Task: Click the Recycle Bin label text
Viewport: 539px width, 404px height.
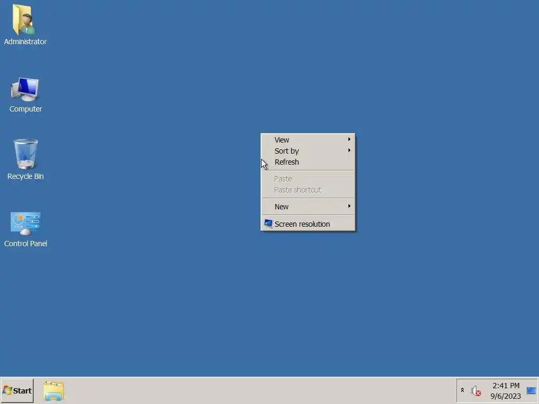Action: pyautogui.click(x=25, y=176)
